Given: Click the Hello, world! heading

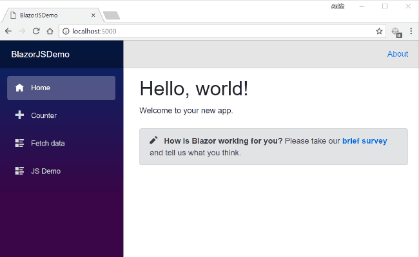Looking at the screenshot, I should coord(194,89).
